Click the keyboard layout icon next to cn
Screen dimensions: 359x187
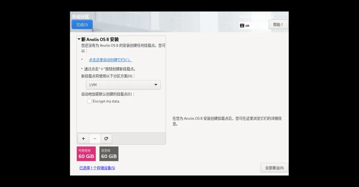point(242,26)
